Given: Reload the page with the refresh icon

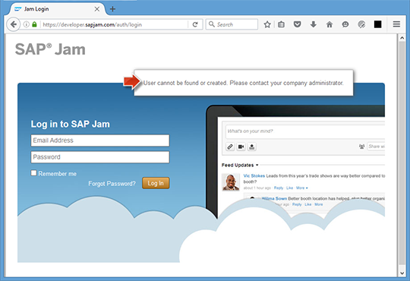Looking at the screenshot, I should (x=195, y=24).
